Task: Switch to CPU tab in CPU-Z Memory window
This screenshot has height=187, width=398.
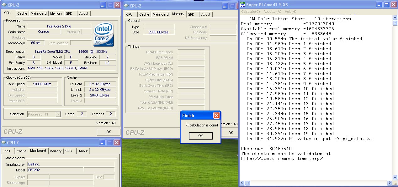Action: click(130, 14)
